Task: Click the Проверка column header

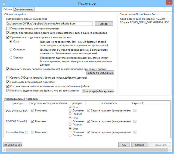Action: (76, 103)
